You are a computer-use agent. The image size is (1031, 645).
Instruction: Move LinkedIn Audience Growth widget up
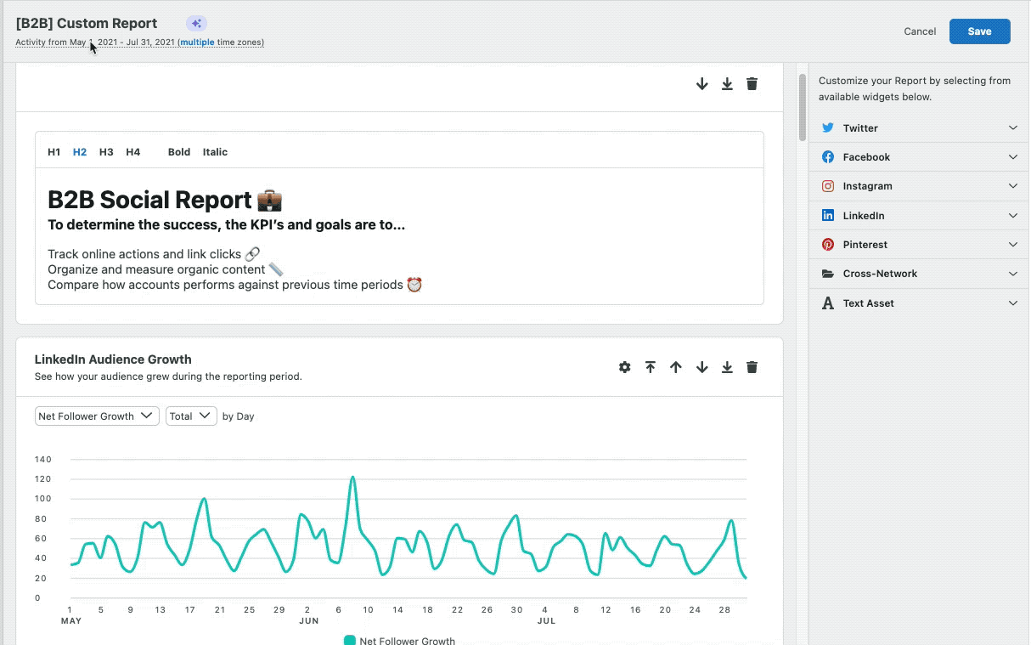[x=676, y=367]
